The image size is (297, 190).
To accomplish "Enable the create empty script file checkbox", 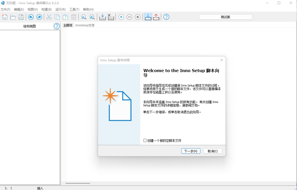I will [145, 140].
